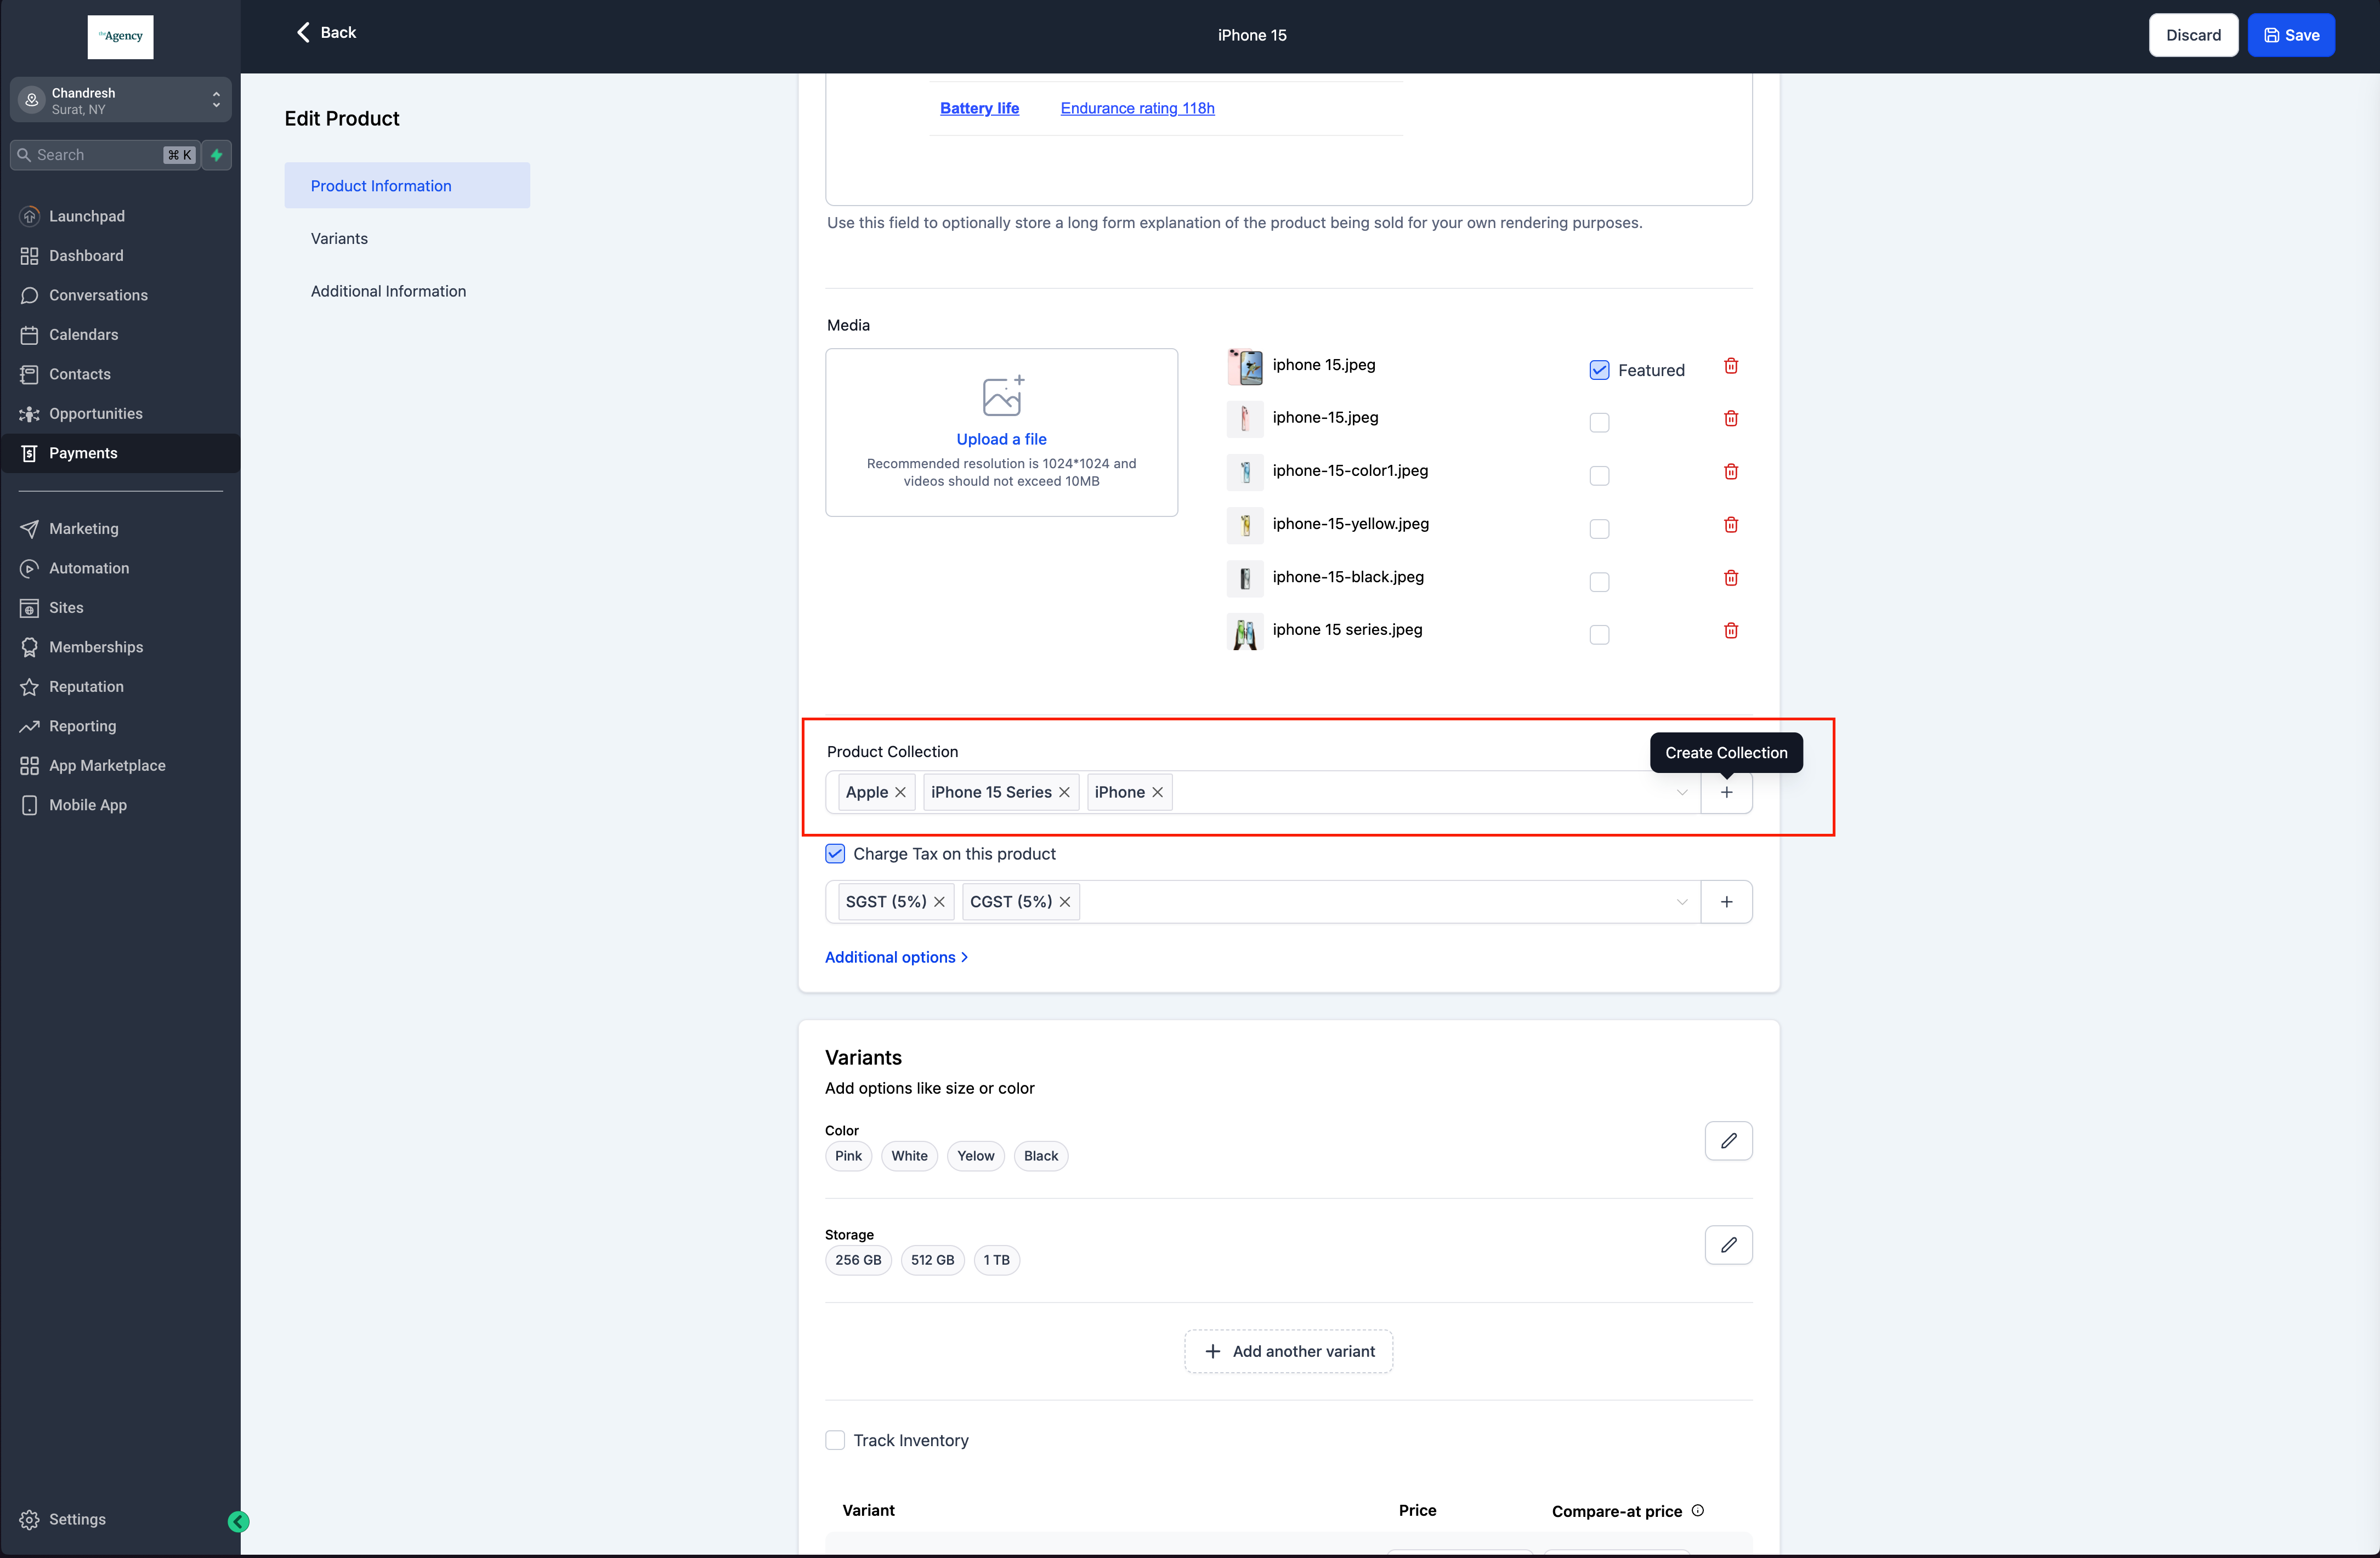Collapse the sidebar with green arrow

238,1521
